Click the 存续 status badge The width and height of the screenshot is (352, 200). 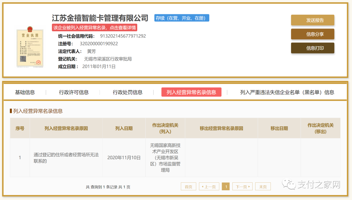182,18
